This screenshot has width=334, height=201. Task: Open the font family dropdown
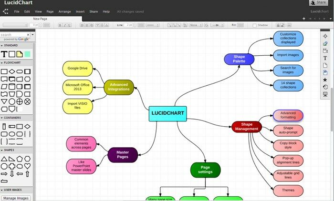[x=15, y=25]
